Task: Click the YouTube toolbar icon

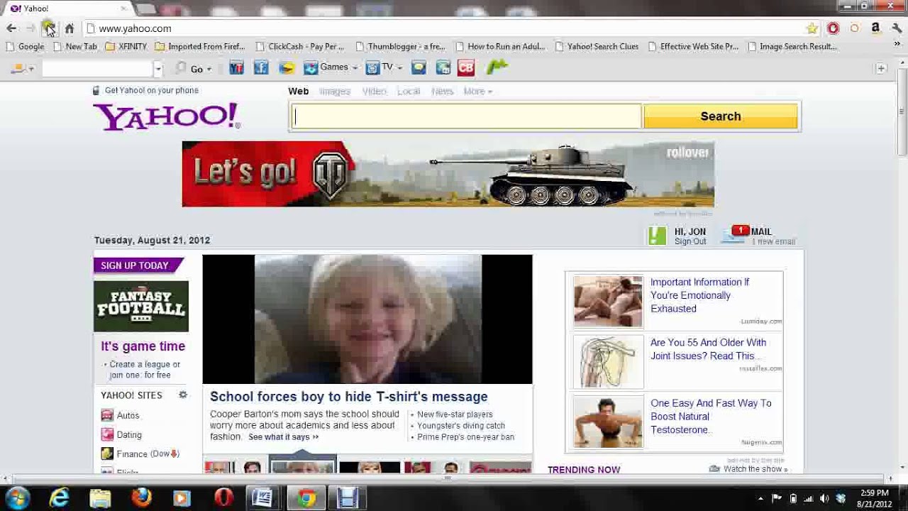Action: pos(236,68)
